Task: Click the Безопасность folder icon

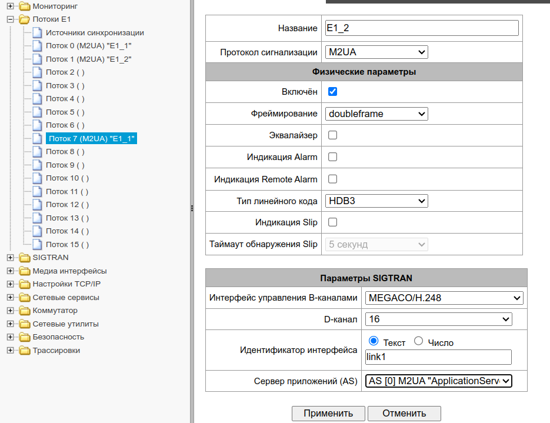Action: point(24,337)
